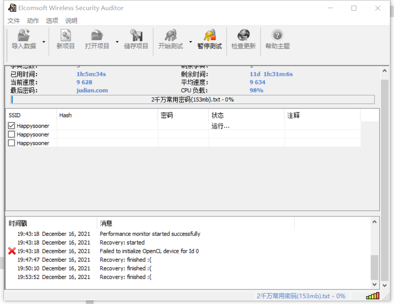This screenshot has height=304, width=394.
Task: Sort by the SSID column header
Action: pos(31,115)
